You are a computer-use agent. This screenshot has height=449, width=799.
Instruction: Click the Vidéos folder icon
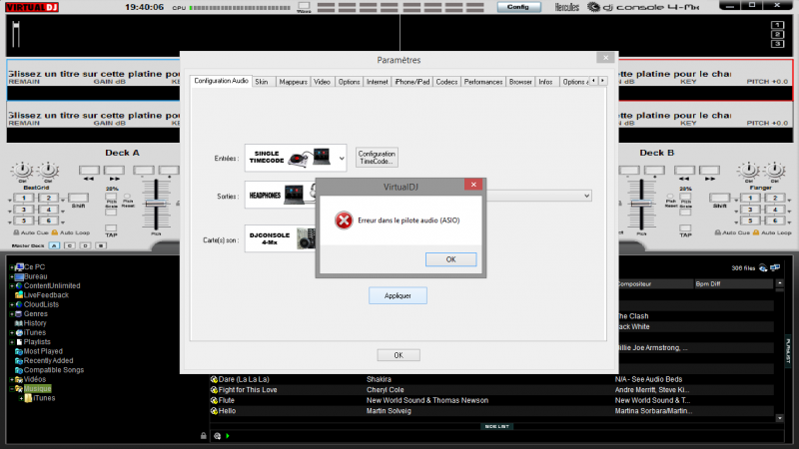coord(19,379)
